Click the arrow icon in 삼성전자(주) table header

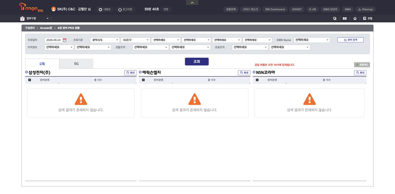(29, 80)
